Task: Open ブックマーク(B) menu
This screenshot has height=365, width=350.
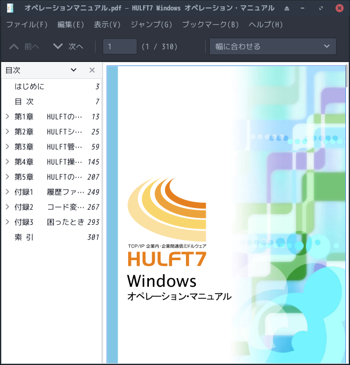Action: pos(210,24)
